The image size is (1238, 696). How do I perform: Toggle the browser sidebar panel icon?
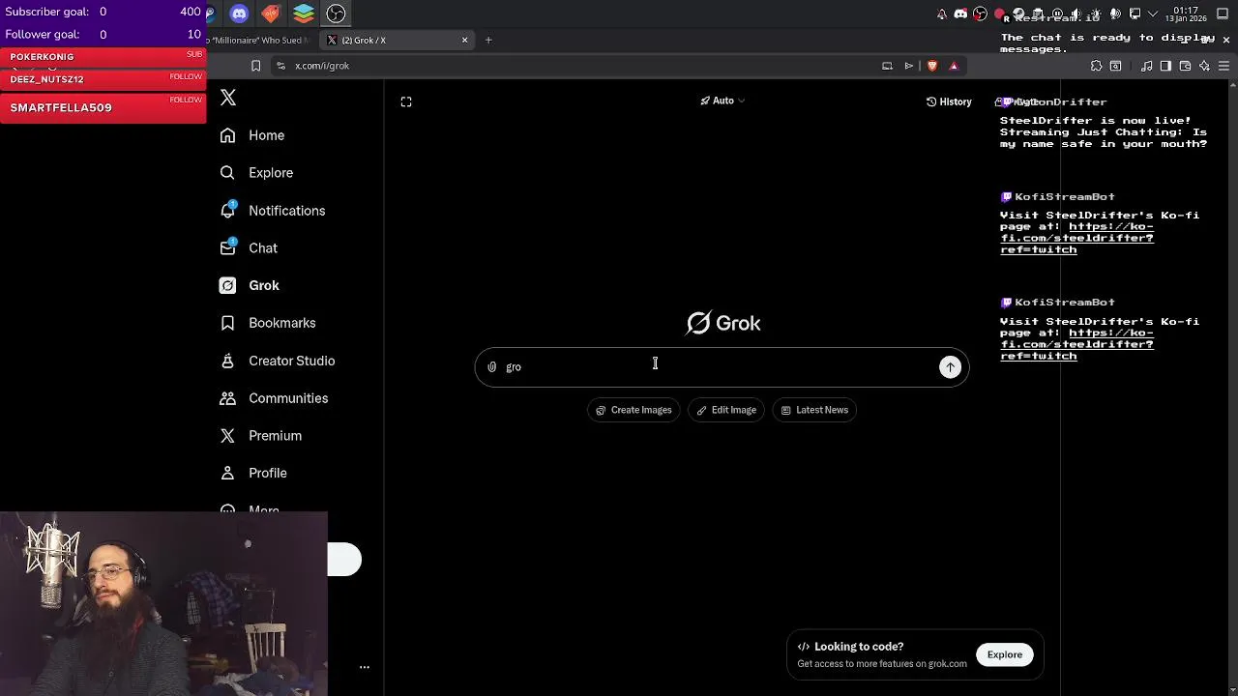(x=1165, y=66)
